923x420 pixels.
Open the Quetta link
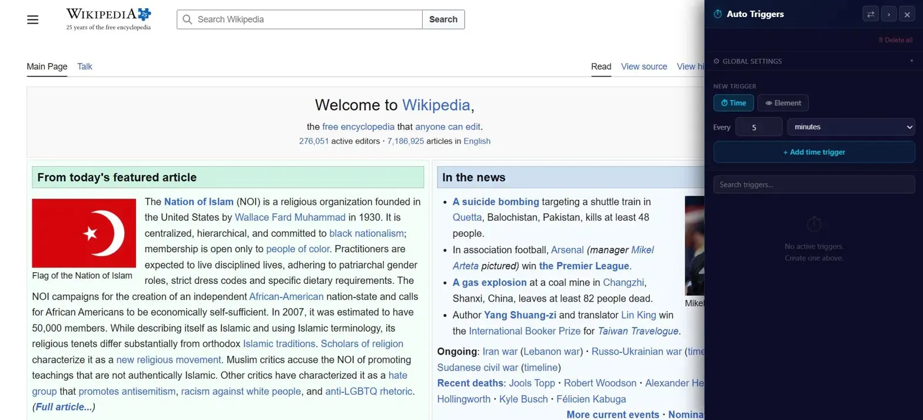pyautogui.click(x=467, y=217)
